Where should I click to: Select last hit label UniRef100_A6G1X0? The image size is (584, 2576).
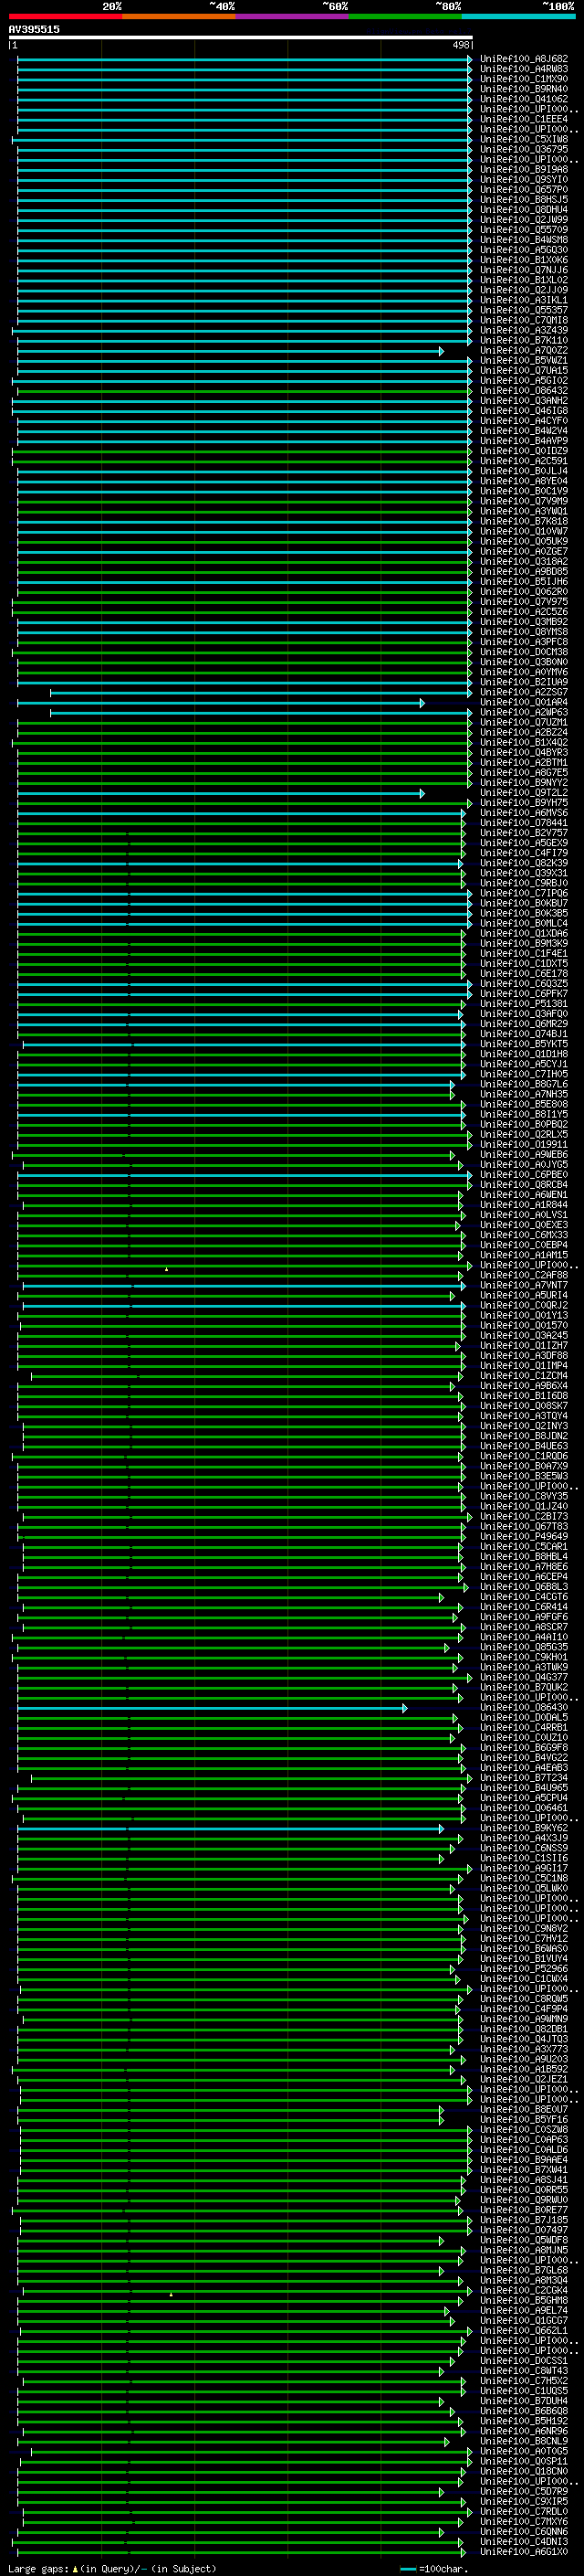(524, 2551)
